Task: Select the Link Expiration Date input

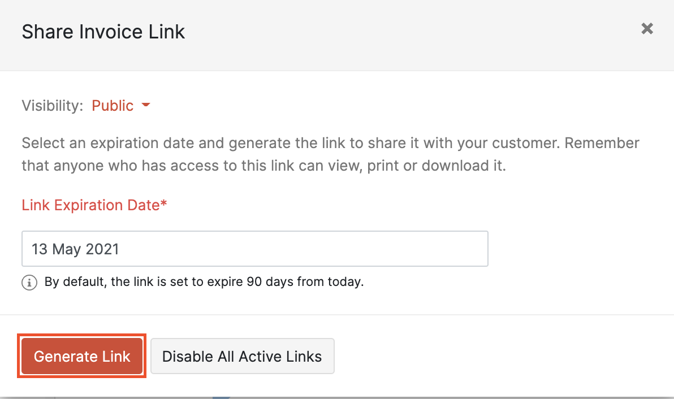Action: 254,249
